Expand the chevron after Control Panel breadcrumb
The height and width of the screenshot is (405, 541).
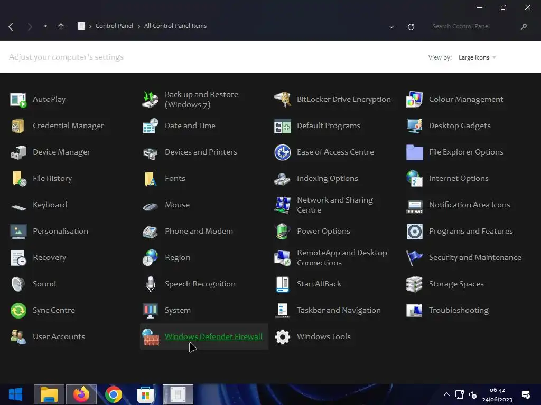click(139, 26)
